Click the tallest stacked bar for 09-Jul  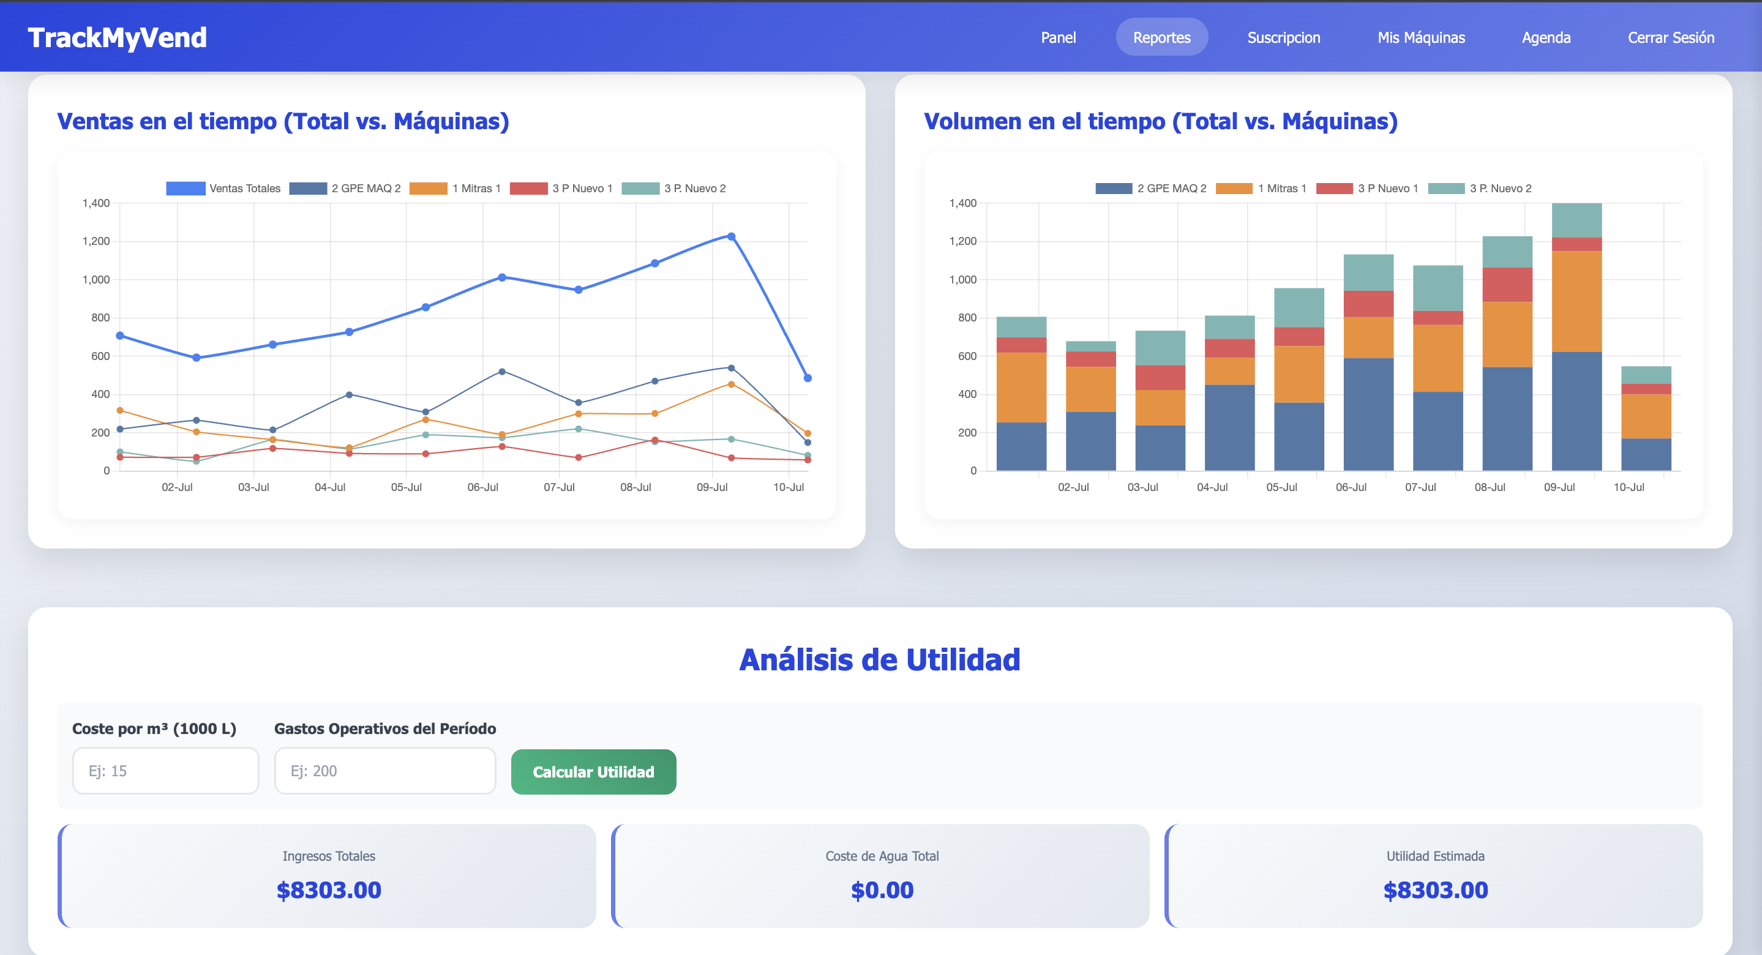(x=1576, y=337)
